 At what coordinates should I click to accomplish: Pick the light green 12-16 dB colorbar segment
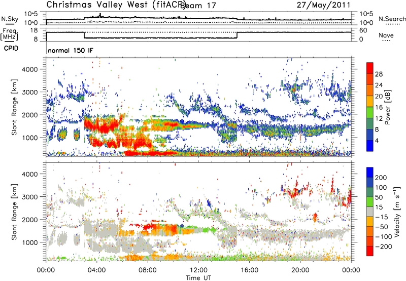(x=370, y=113)
